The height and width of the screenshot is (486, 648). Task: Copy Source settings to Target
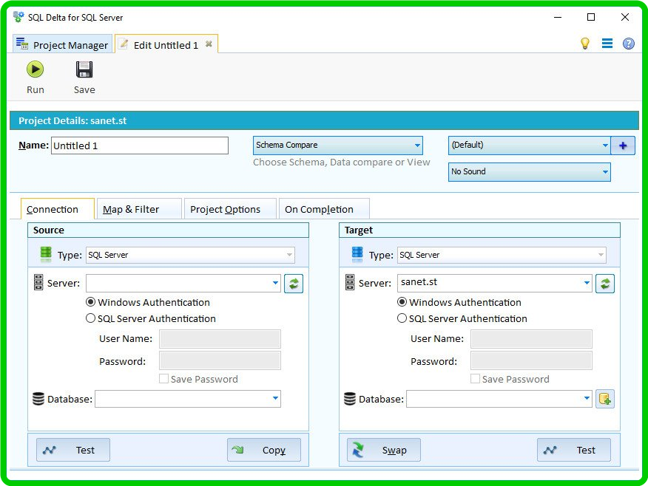point(264,450)
